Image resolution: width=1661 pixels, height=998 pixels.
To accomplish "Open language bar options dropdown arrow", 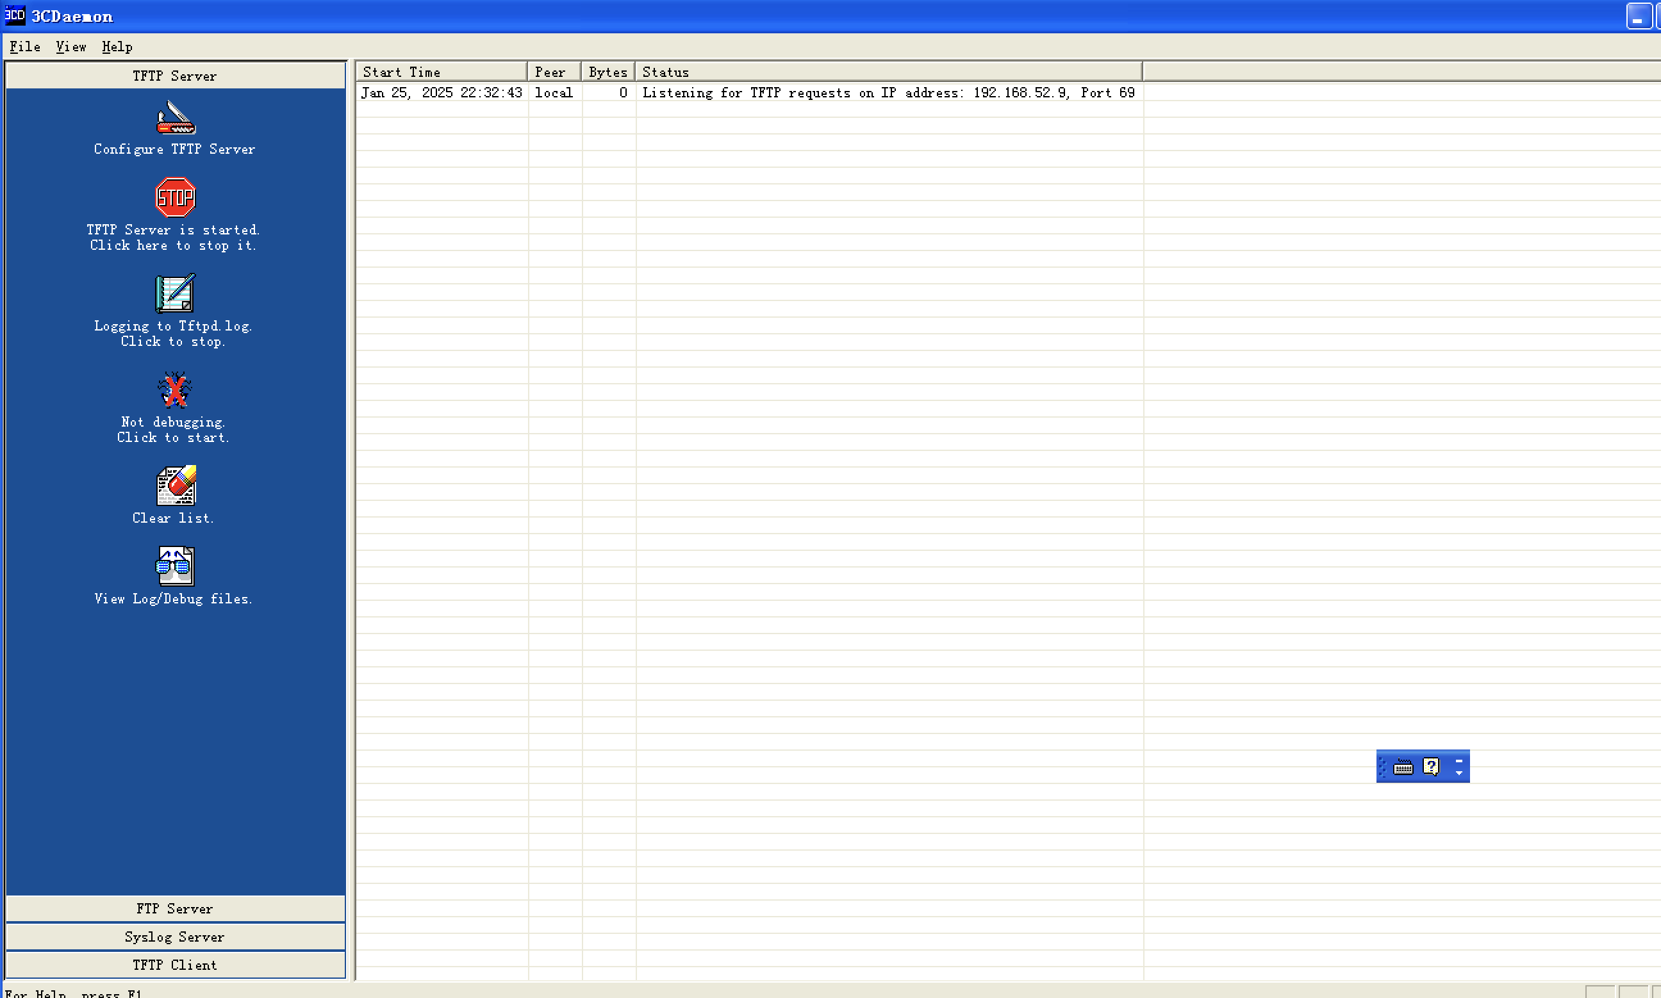I will pyautogui.click(x=1459, y=773).
